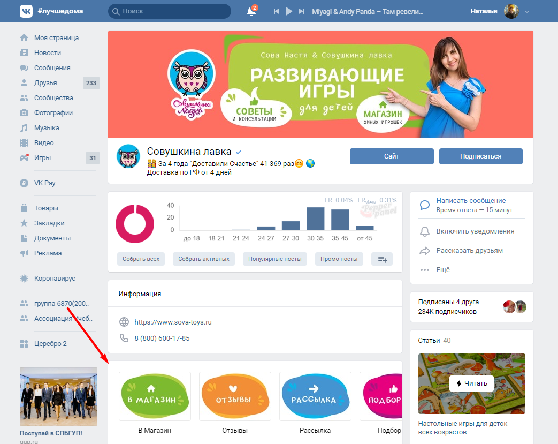Screen dimensions: 558x444
Task: Click the Собрать всех button
Action: click(141, 259)
